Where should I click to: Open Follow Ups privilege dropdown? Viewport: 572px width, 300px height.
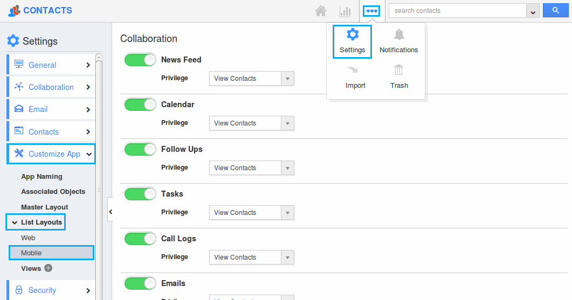point(252,168)
